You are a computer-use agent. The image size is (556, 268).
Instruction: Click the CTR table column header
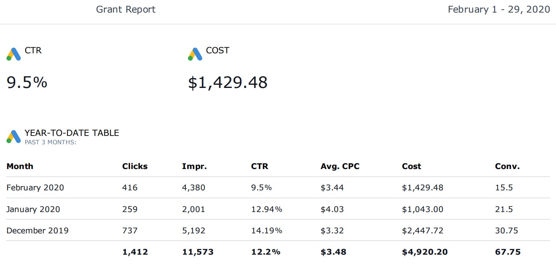259,166
